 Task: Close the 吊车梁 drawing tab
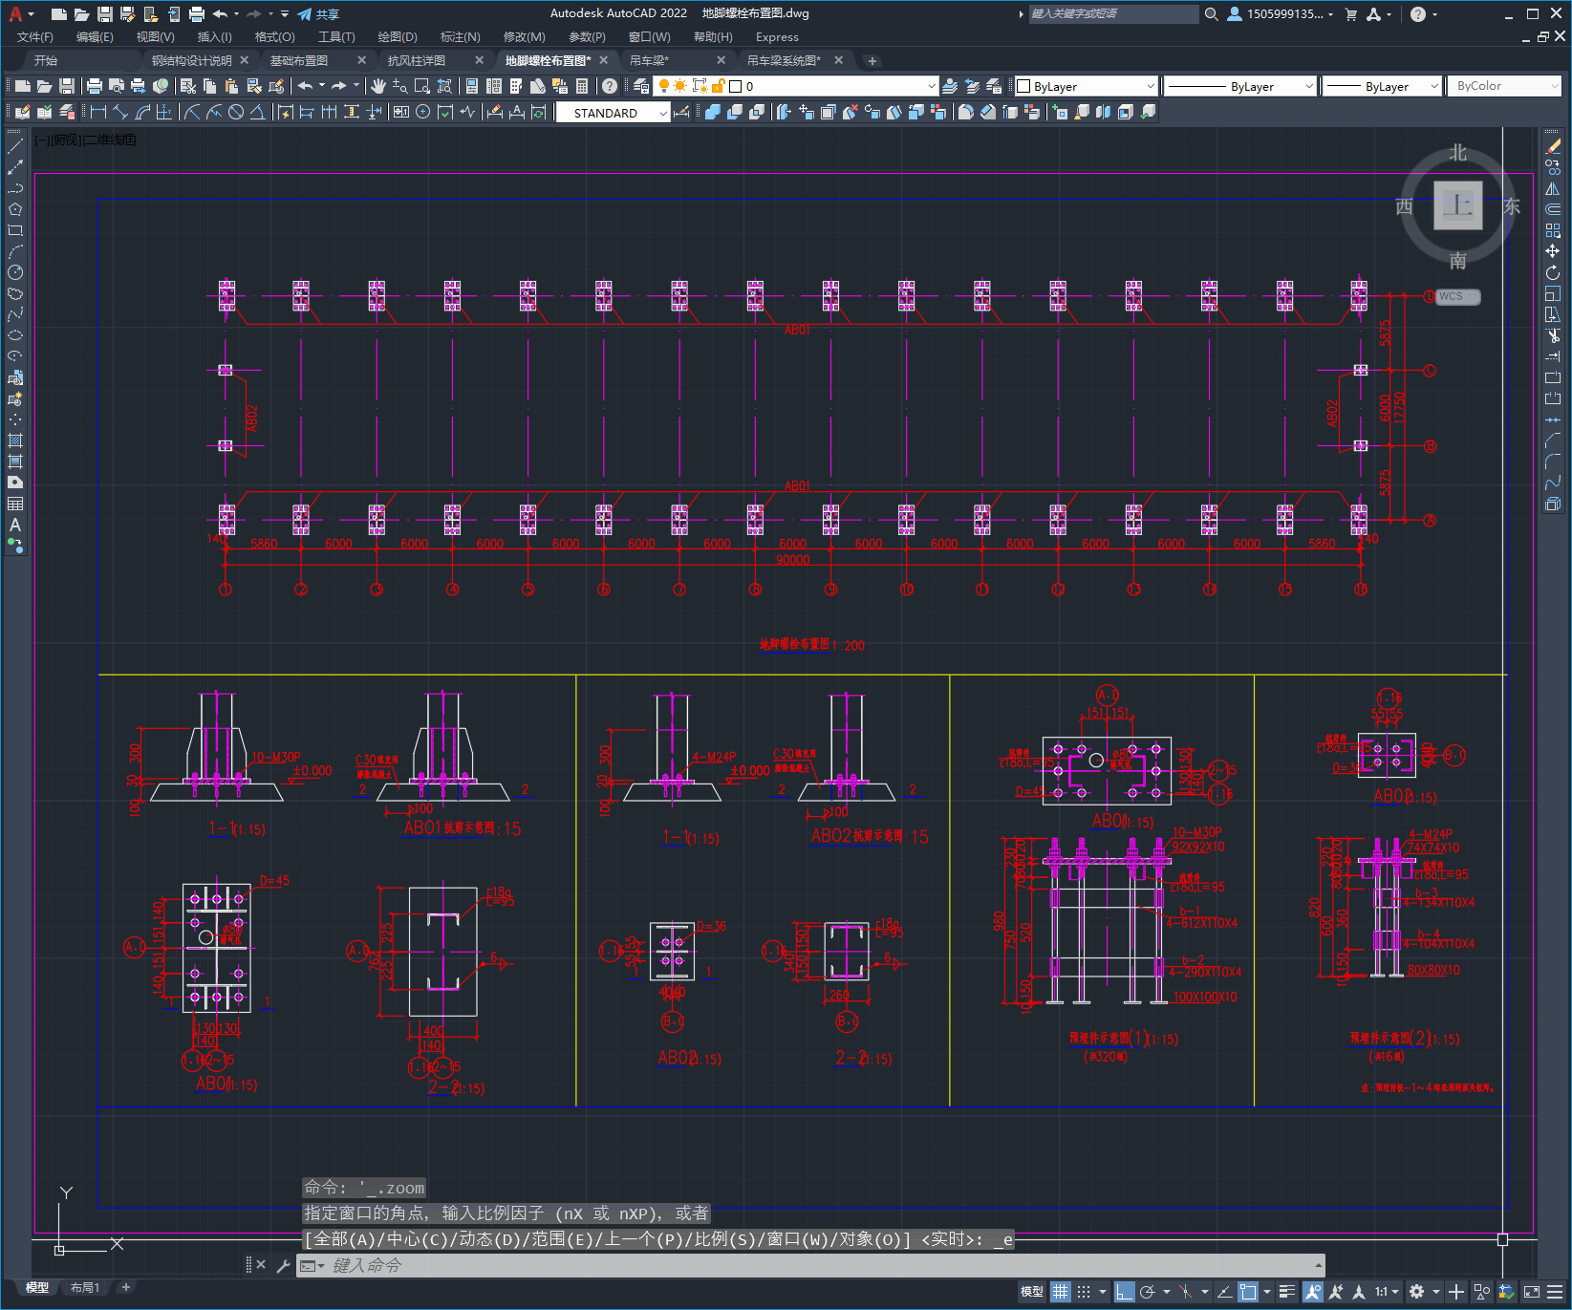721,60
